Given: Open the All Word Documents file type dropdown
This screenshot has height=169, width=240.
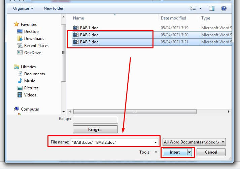Looking at the screenshot, I should click(194, 142).
